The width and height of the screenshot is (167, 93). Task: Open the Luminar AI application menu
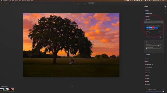[x=6, y=1]
